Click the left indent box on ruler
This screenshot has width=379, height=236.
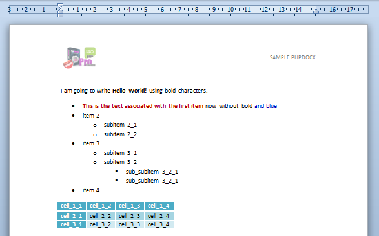[x=60, y=15]
